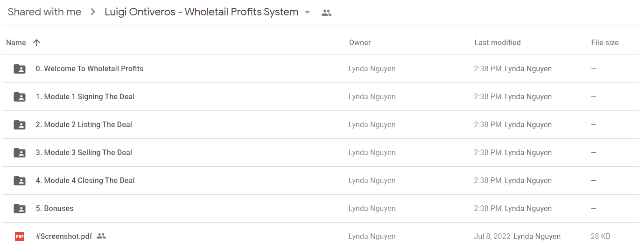Open folder dropdown arrow after Wholetail Profits System
The image size is (639, 245).
pyautogui.click(x=307, y=13)
